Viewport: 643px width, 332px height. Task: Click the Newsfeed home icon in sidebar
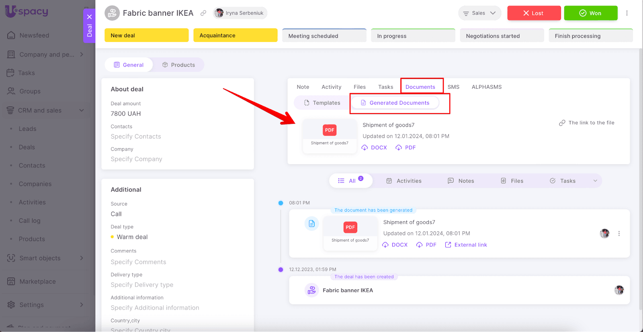point(11,35)
